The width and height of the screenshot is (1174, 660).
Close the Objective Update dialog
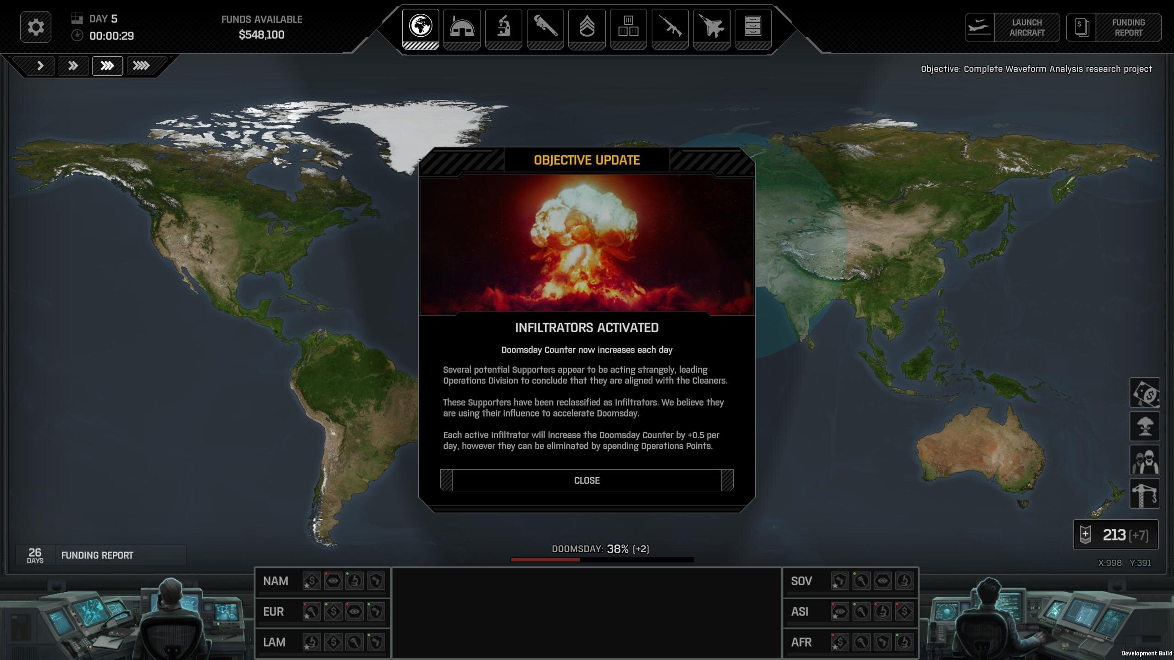coord(587,480)
